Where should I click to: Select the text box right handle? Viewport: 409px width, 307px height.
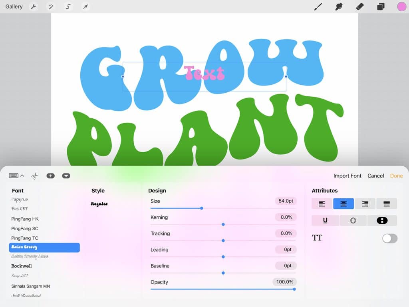[x=286, y=76]
